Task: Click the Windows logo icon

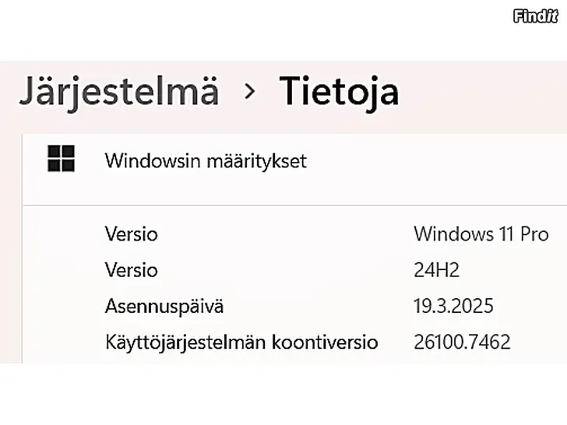Action: click(61, 159)
